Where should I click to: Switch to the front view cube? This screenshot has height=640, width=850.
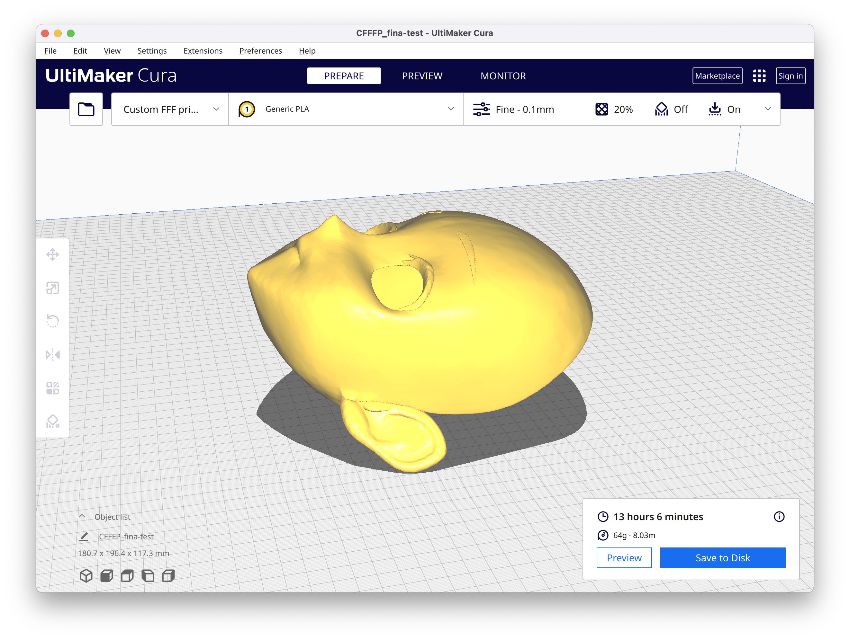pyautogui.click(x=106, y=575)
